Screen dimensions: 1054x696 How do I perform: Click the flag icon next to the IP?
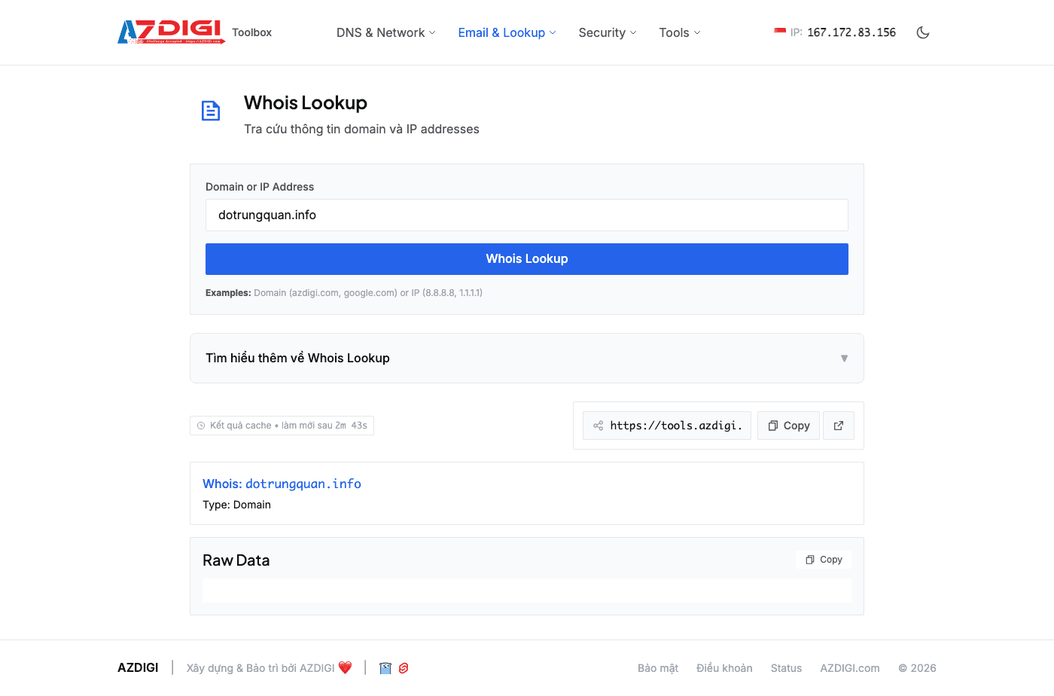click(780, 32)
